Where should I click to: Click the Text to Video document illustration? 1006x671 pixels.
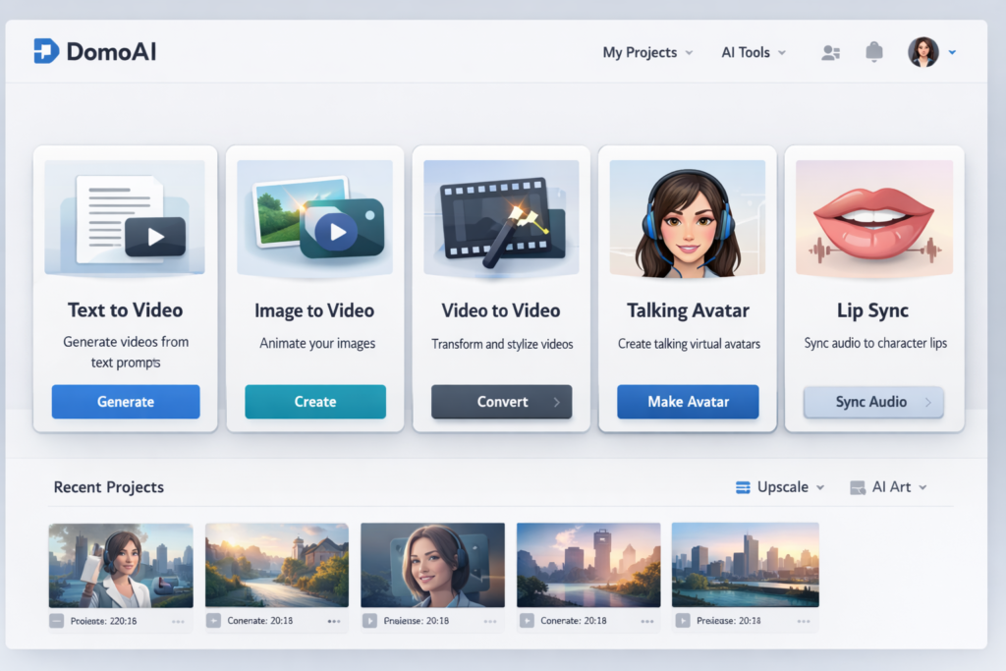point(125,217)
